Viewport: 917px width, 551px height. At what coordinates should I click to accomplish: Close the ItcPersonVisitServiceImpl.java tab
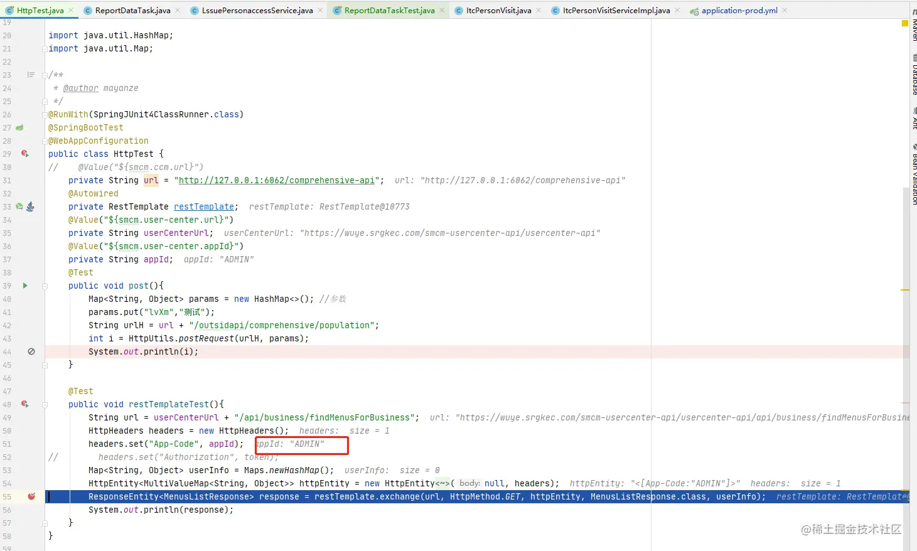(677, 10)
